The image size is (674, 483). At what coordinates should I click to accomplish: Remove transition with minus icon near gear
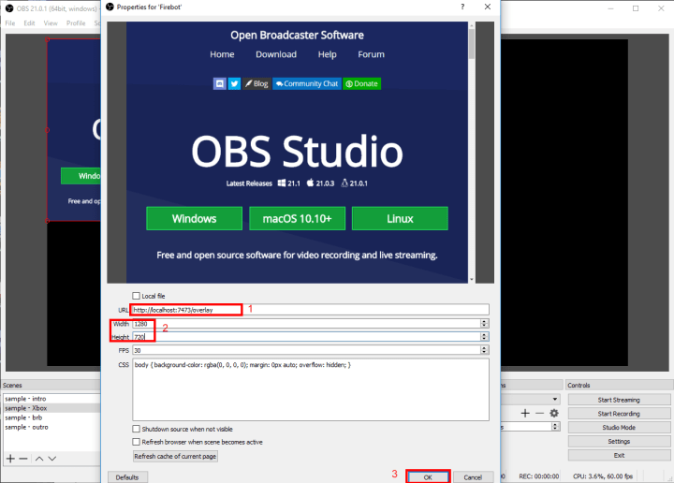[x=540, y=414]
